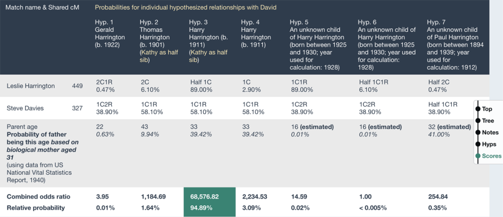Click the dot marker beside Hyps
The height and width of the screenshot is (217, 503).
point(477,144)
